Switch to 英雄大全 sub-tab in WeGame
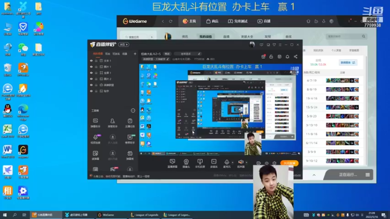 [x=247, y=36]
